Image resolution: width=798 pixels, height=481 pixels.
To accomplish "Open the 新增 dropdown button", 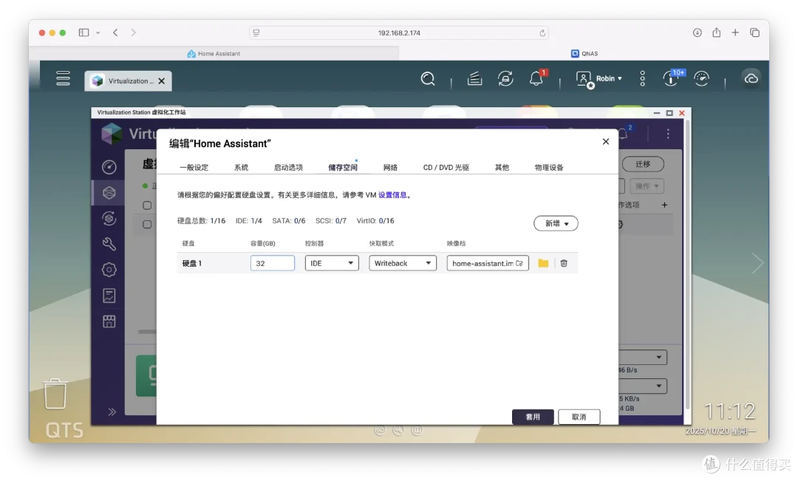I will tap(556, 223).
